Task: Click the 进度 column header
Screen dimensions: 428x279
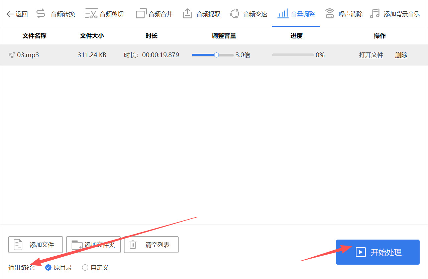Action: coord(296,36)
